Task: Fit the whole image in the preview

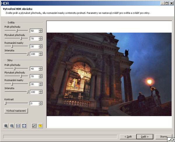Action: (x=24, y=126)
